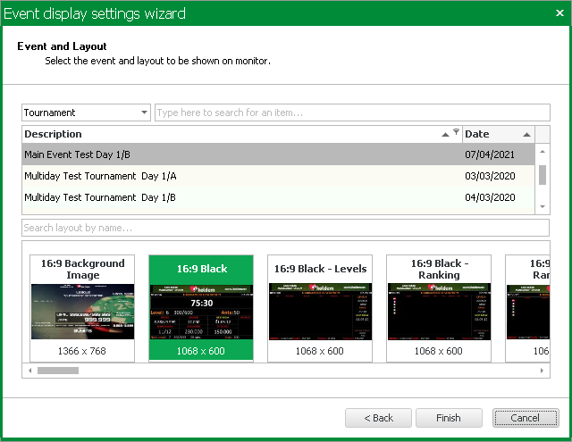Select Multiday Test Tournament Day 1/A row
The width and height of the screenshot is (572, 442).
pos(241,176)
